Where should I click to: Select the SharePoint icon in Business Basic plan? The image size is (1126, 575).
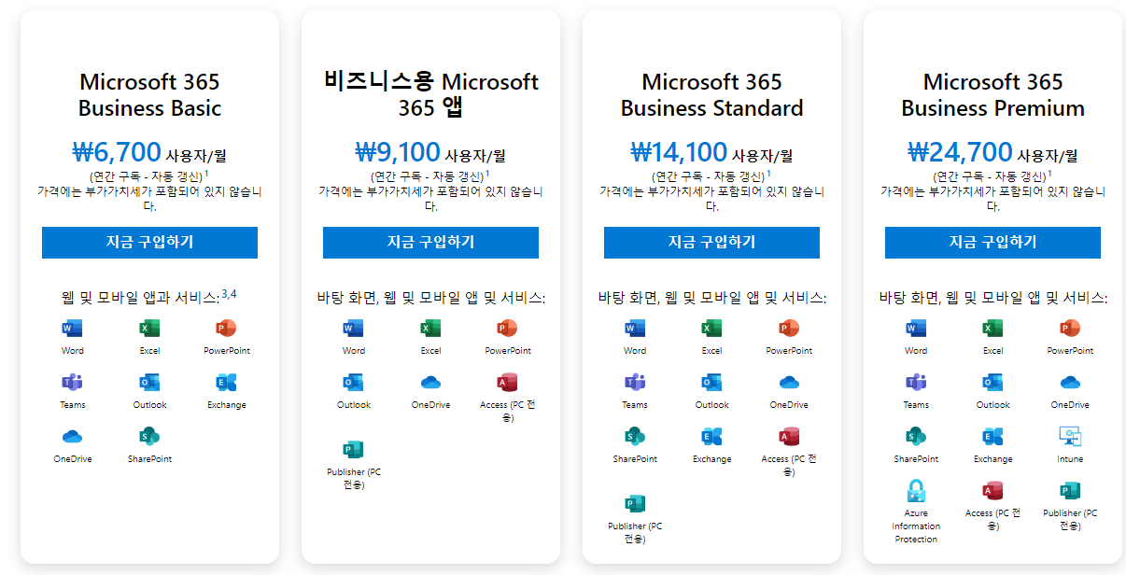click(x=148, y=437)
